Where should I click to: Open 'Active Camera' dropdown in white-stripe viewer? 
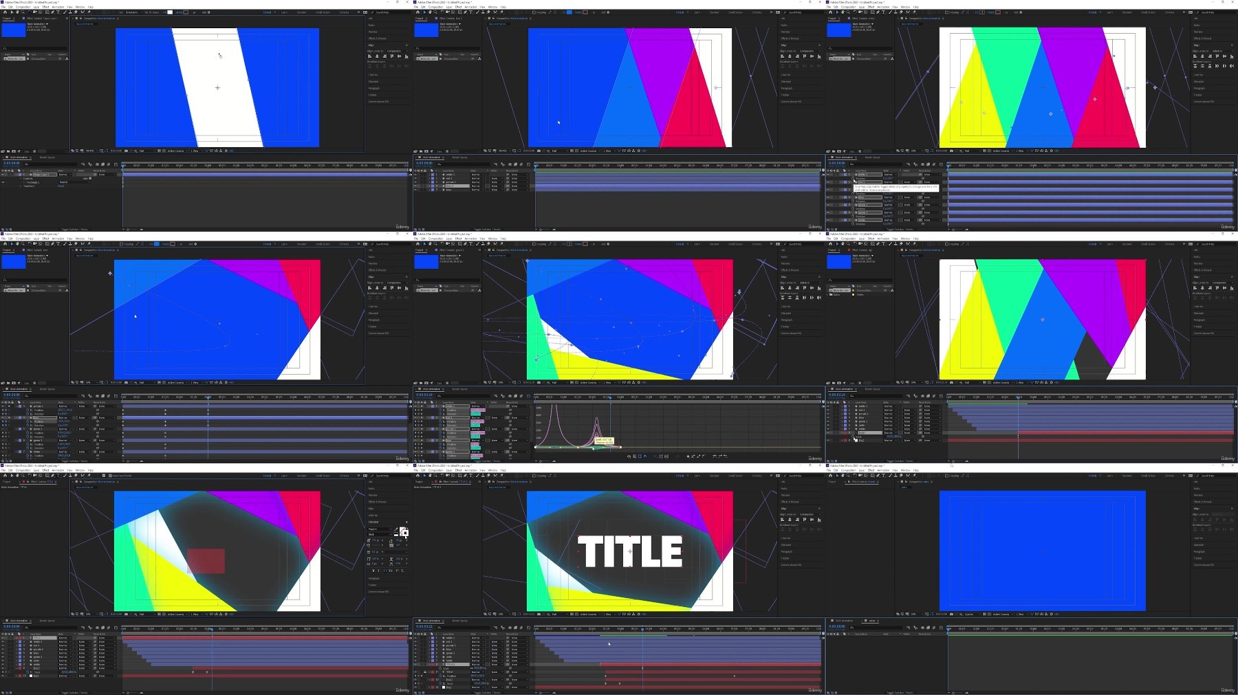click(x=177, y=151)
